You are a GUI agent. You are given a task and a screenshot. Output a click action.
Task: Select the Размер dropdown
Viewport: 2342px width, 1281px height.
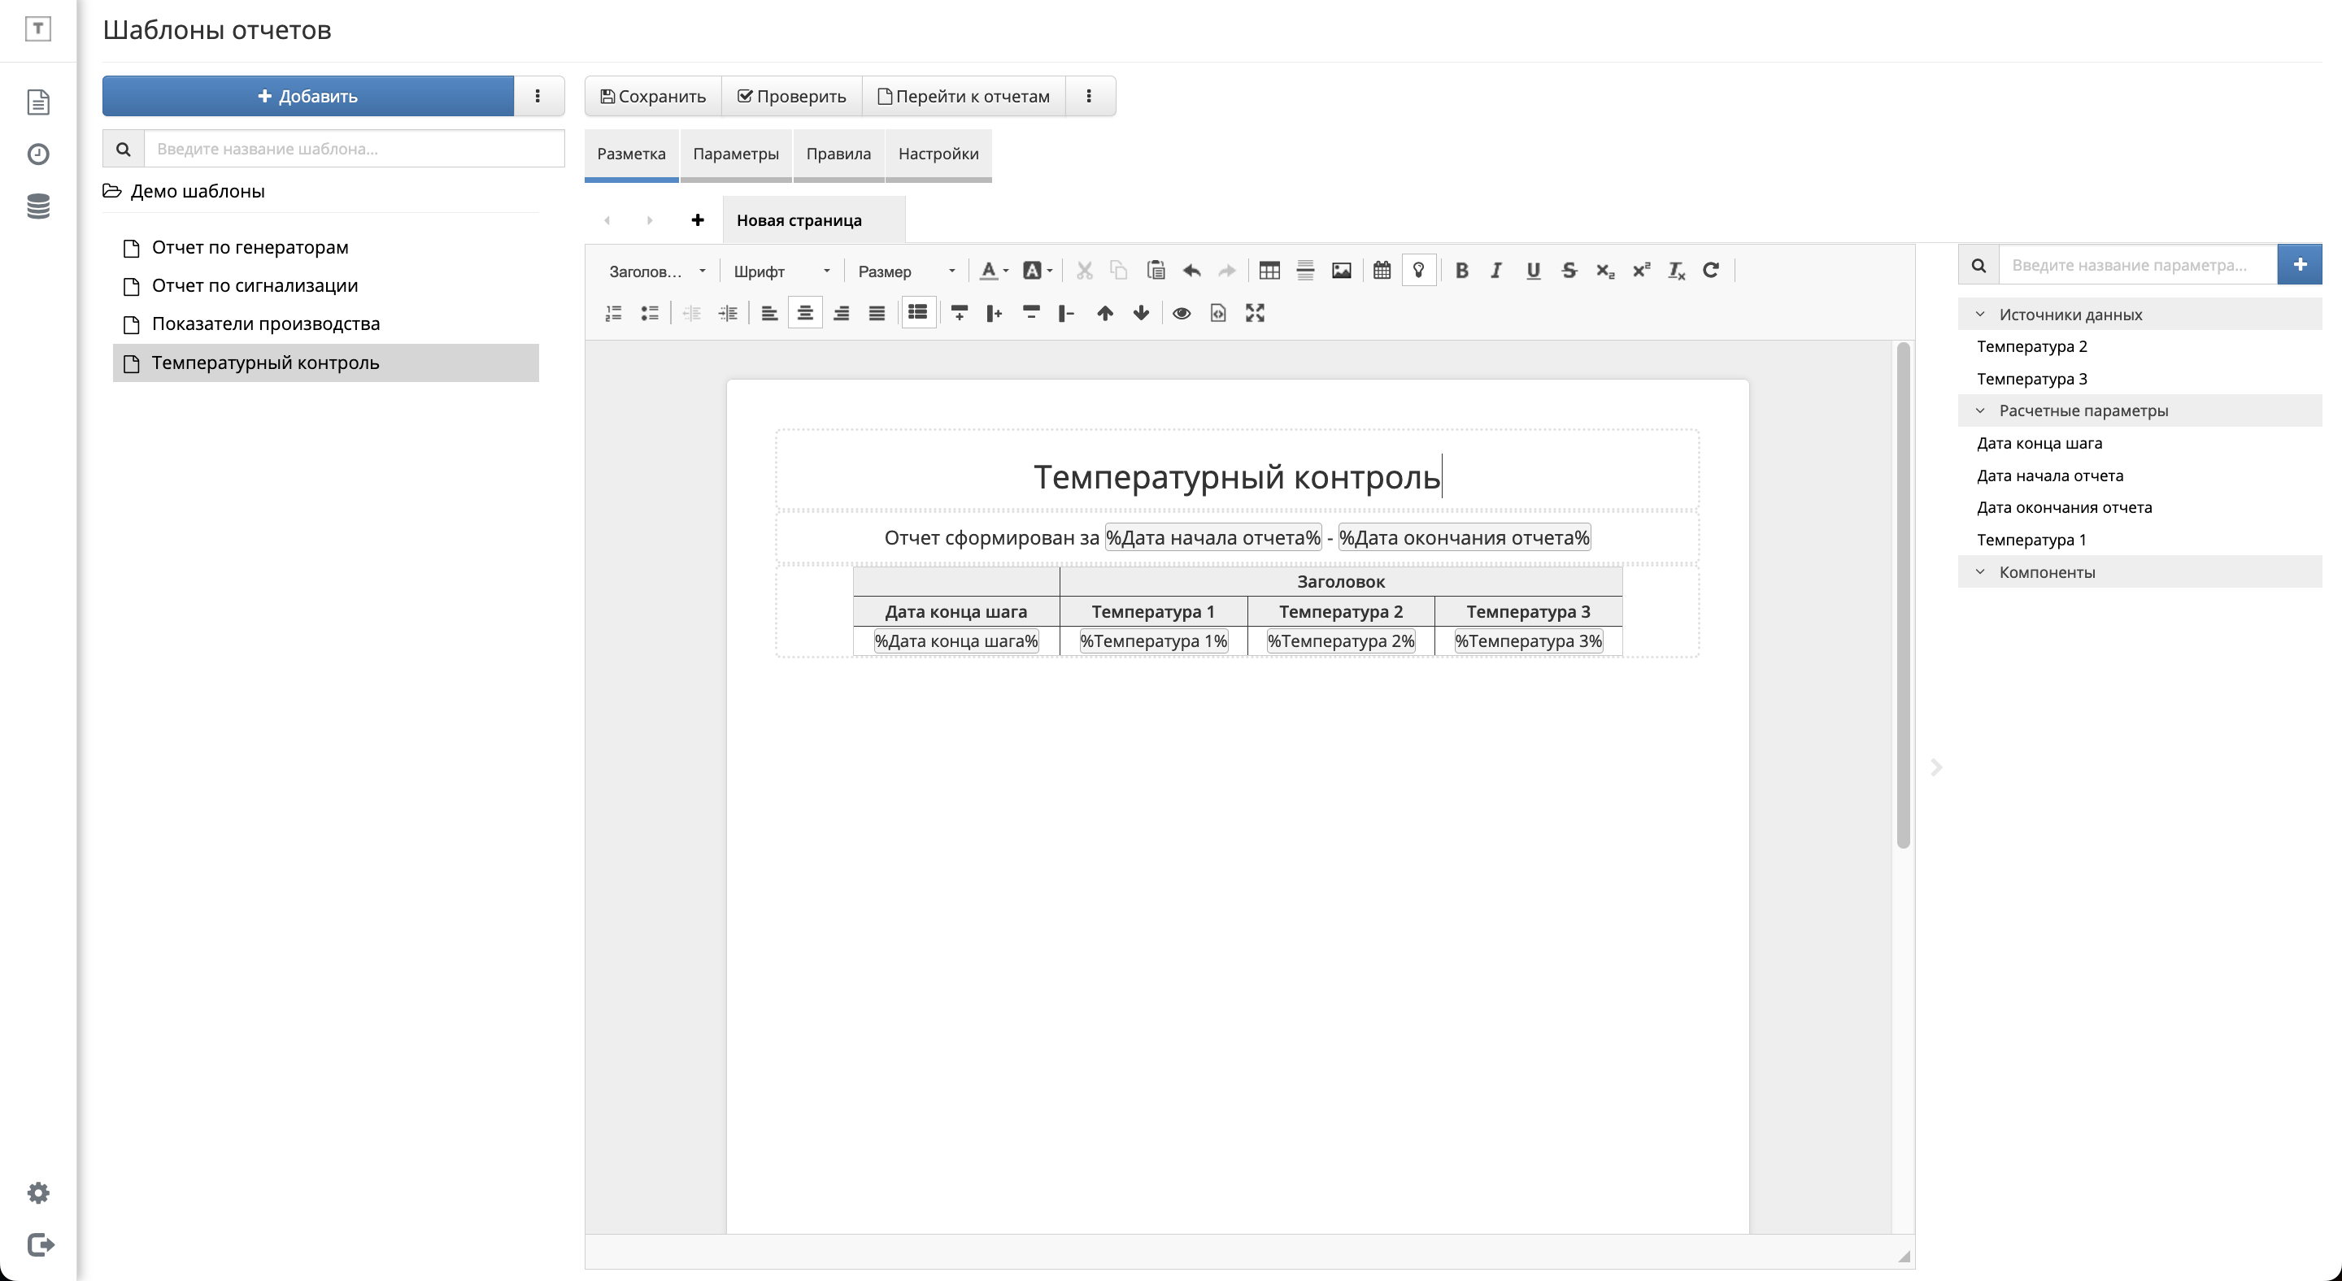(903, 271)
